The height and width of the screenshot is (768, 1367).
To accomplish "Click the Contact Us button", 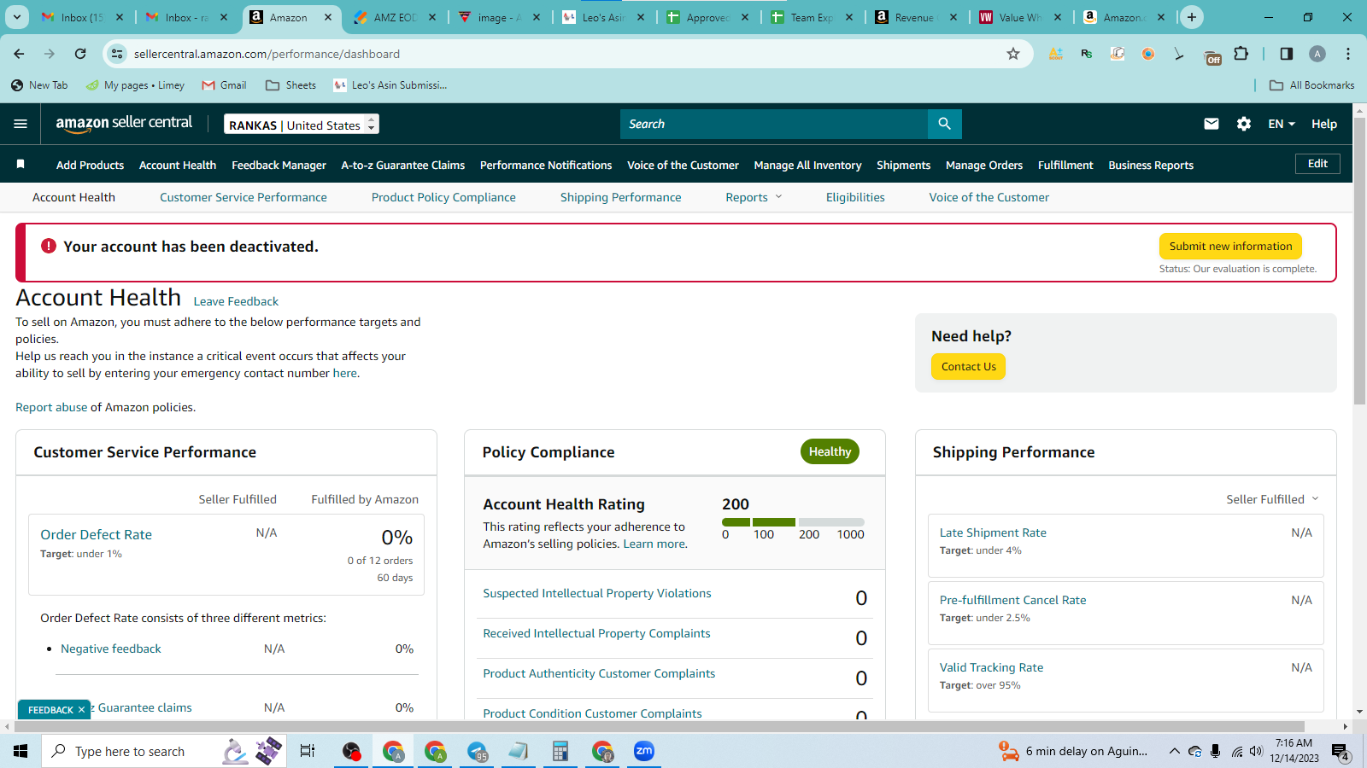I will (x=969, y=366).
